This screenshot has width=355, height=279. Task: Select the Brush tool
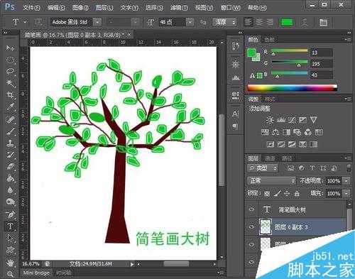point(10,131)
